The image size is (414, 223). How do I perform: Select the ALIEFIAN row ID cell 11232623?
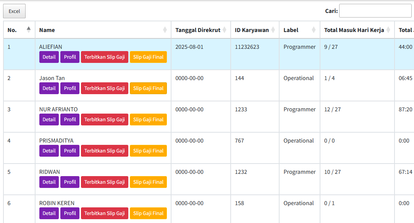point(247,47)
